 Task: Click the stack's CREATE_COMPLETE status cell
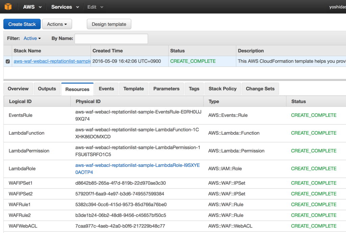(193, 61)
